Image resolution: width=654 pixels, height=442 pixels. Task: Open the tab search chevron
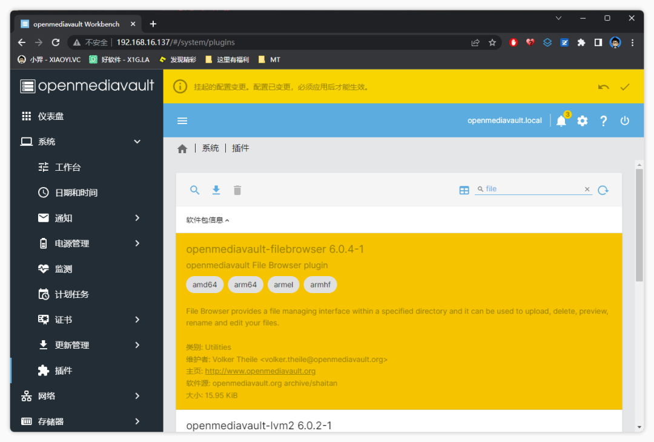click(558, 18)
